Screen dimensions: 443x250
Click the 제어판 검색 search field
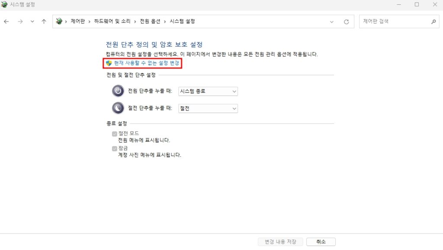point(395,22)
